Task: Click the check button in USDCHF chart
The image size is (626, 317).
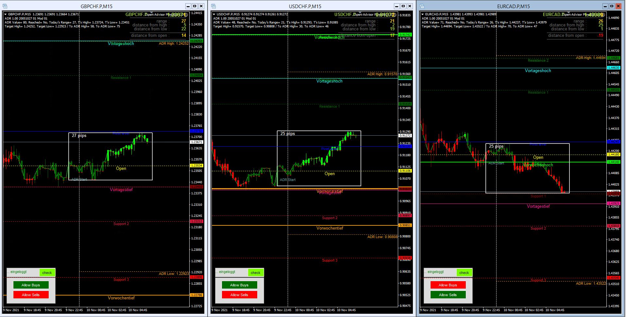Action: pos(256,273)
